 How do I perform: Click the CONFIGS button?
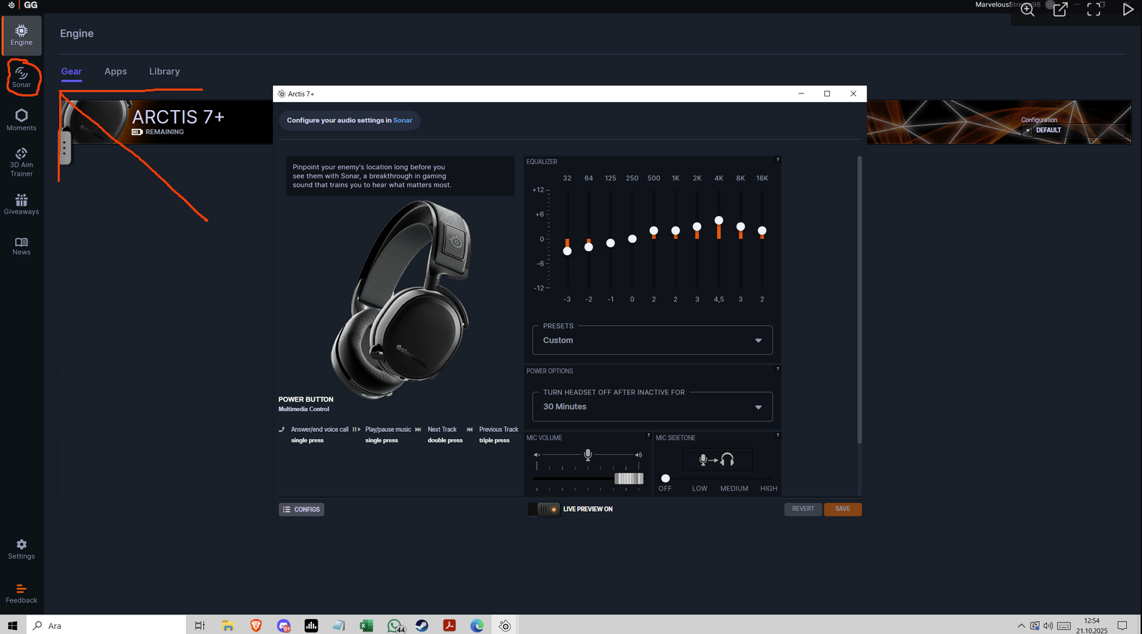click(301, 510)
